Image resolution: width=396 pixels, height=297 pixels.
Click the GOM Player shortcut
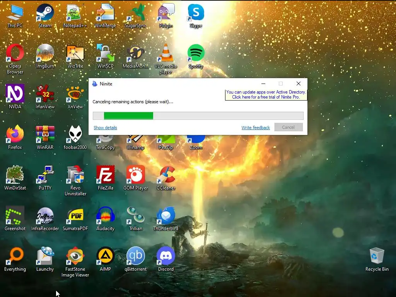pos(136,178)
